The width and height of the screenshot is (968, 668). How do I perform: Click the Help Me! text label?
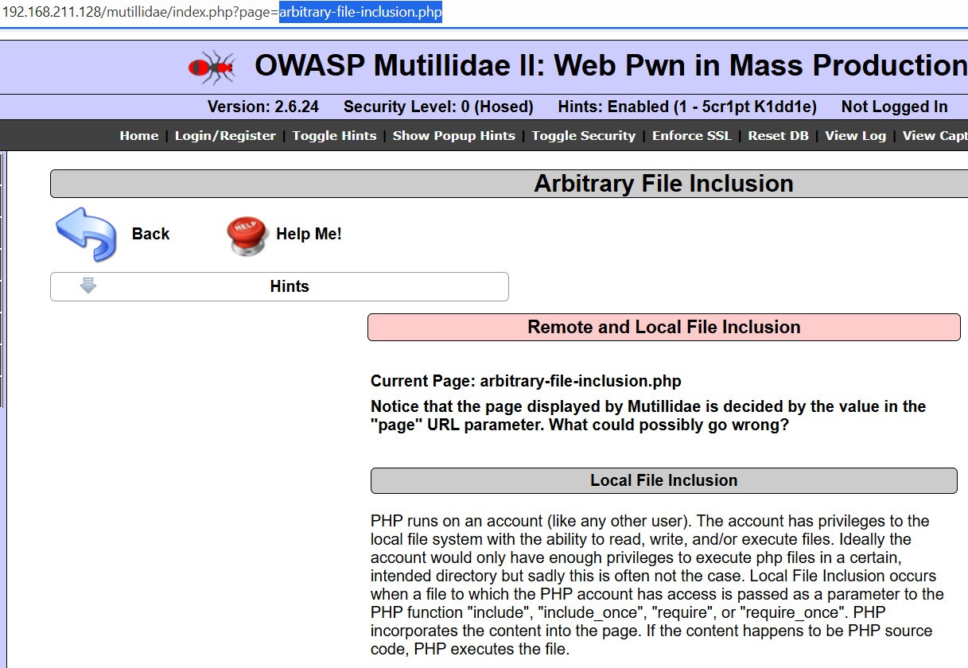309,234
